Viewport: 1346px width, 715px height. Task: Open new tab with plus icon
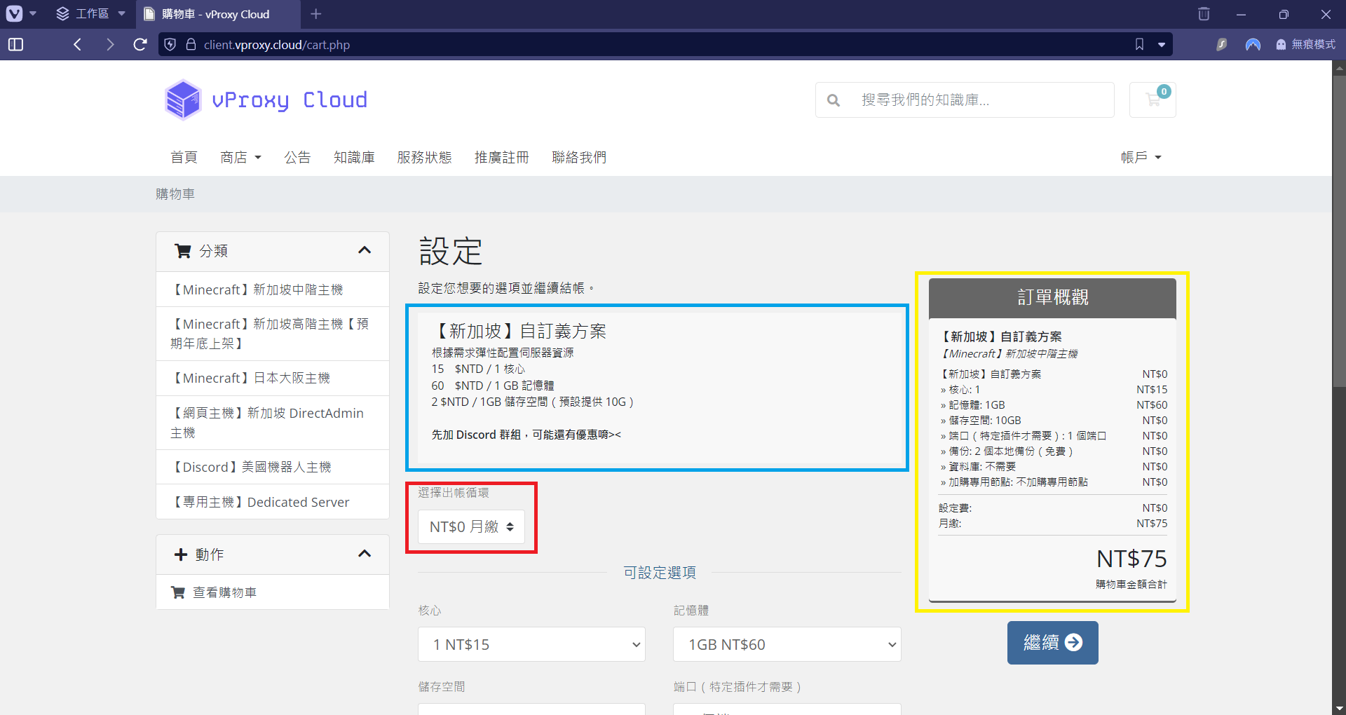point(316,14)
